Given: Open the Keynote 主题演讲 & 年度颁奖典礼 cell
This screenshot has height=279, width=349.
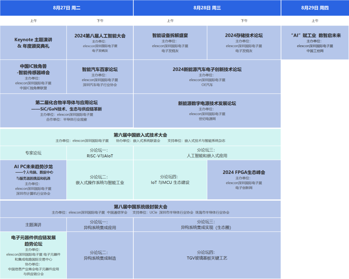Looking at the screenshot, I should coord(33,42).
